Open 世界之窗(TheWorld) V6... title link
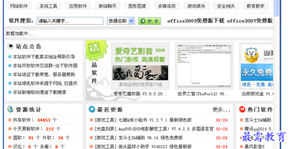 204,94
